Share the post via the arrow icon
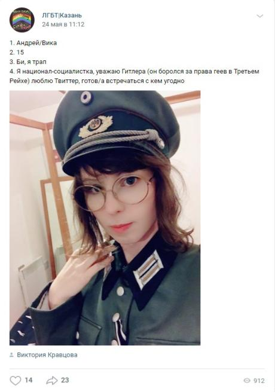 pos(52,381)
